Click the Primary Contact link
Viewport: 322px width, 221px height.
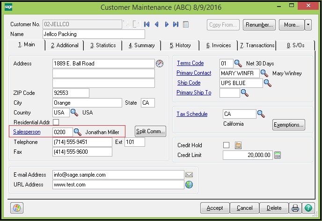[194, 73]
